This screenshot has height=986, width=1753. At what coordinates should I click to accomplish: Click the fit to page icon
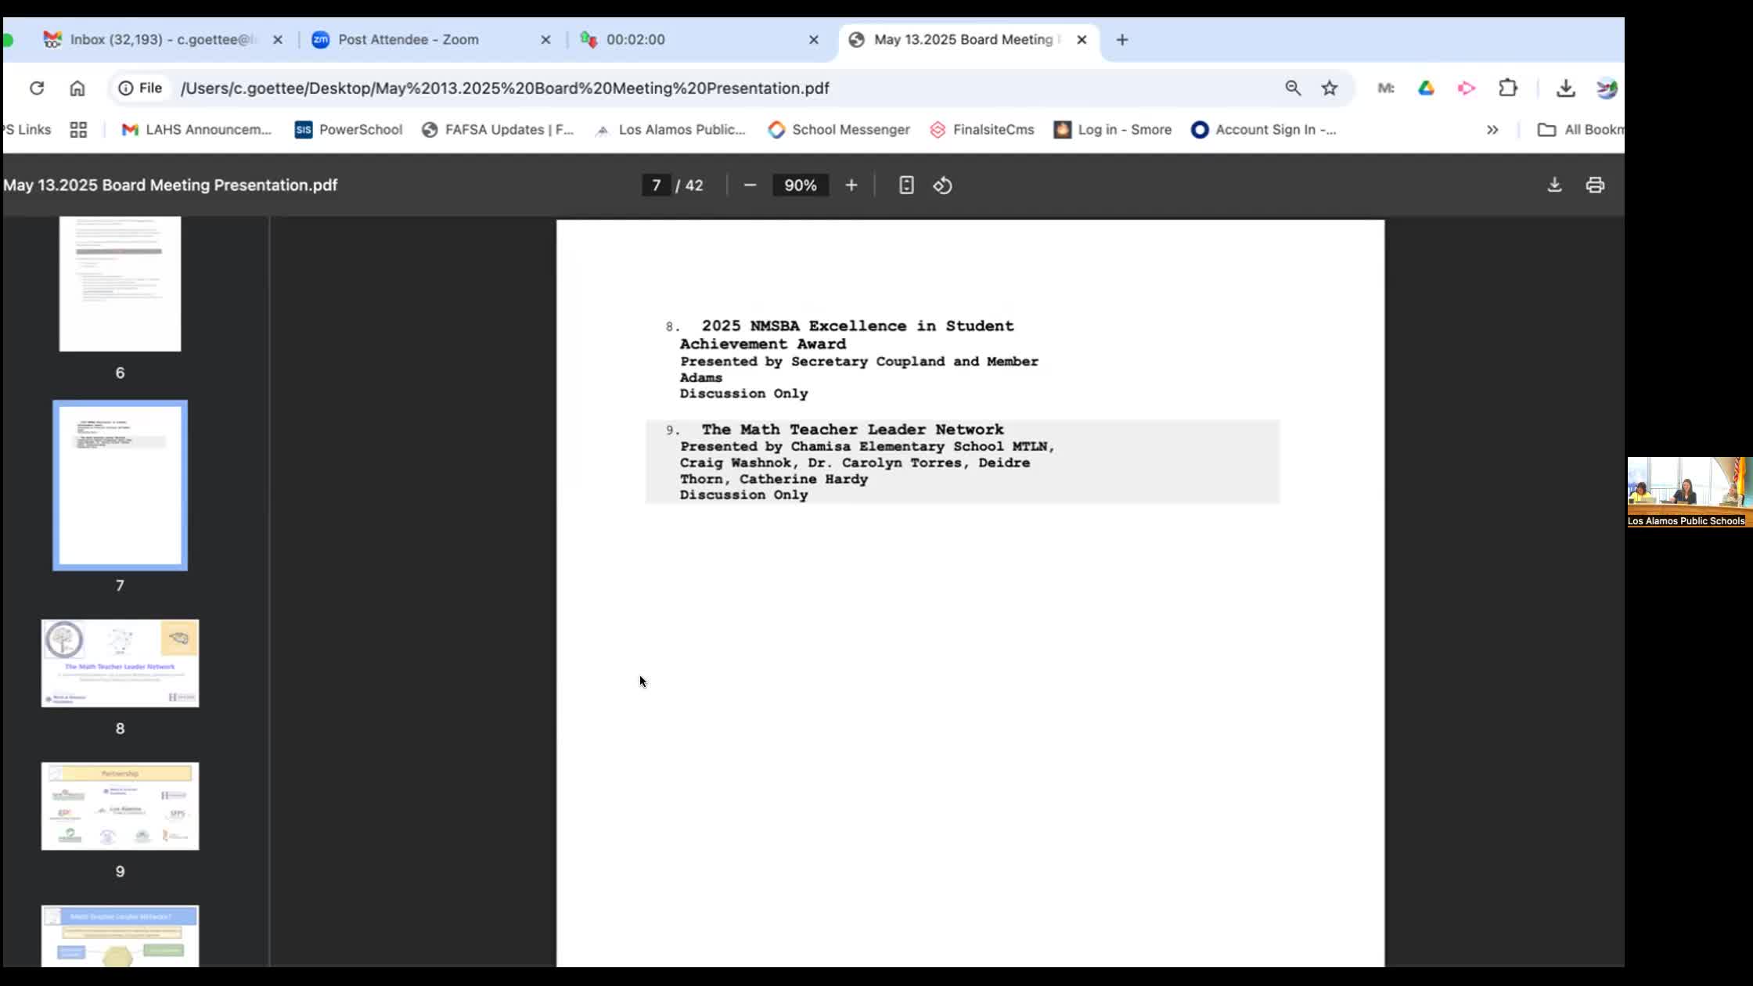[x=906, y=185]
